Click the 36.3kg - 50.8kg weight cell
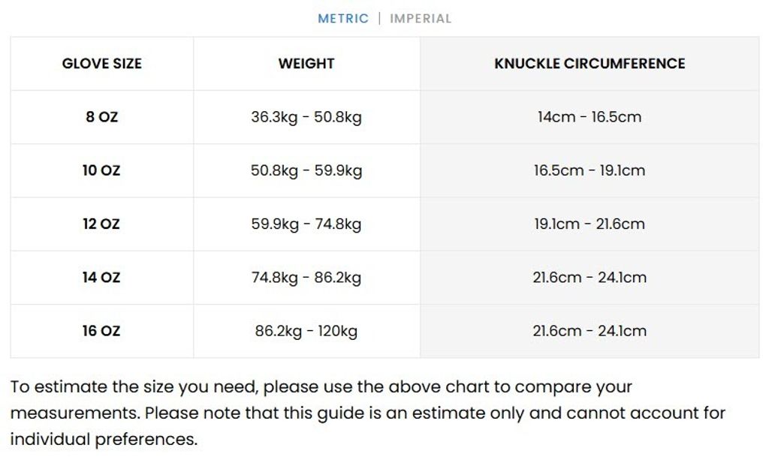Screen dimensions: 769x466 tap(306, 117)
